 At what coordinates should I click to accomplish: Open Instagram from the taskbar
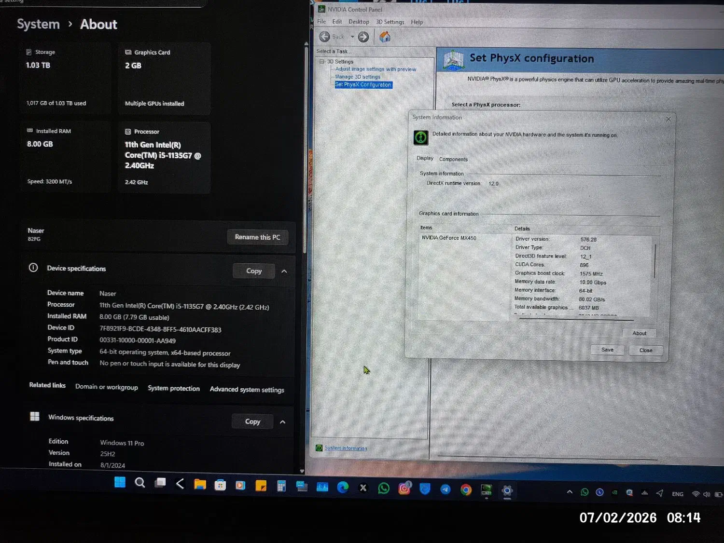(x=404, y=489)
